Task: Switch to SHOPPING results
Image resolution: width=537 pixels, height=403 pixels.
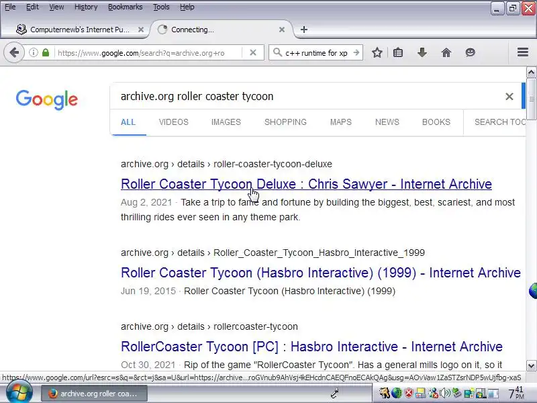Action: pyautogui.click(x=286, y=122)
